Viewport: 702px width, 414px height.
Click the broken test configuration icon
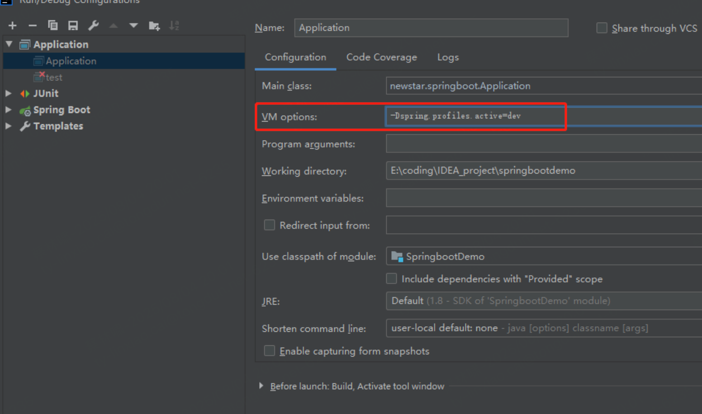(x=39, y=77)
